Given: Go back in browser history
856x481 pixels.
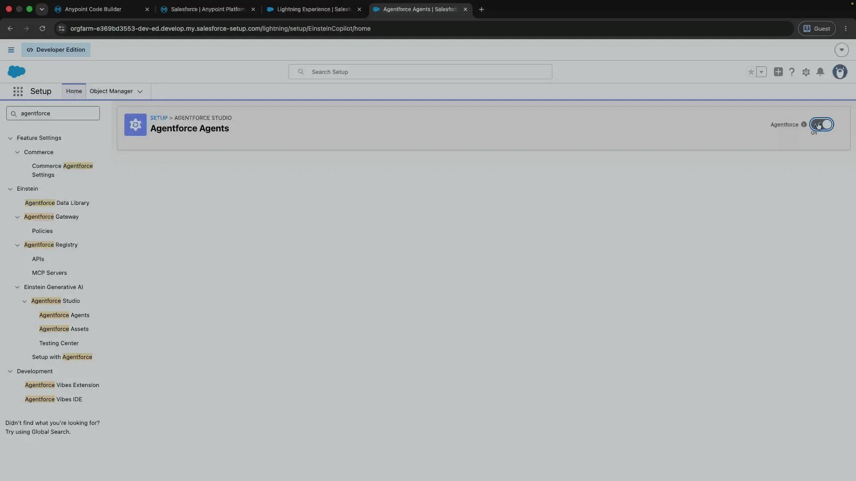Looking at the screenshot, I should tap(10, 29).
